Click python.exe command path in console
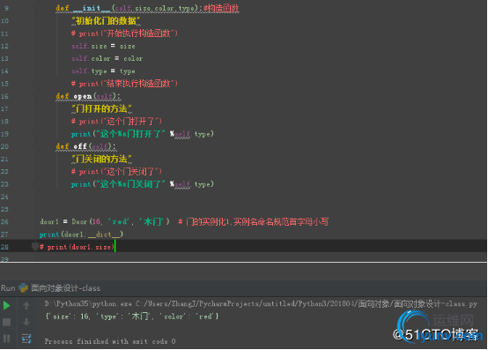 point(261,303)
